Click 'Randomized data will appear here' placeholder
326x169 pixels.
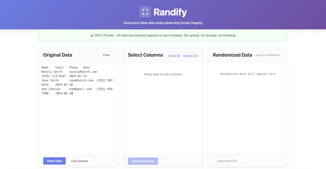click(x=248, y=74)
